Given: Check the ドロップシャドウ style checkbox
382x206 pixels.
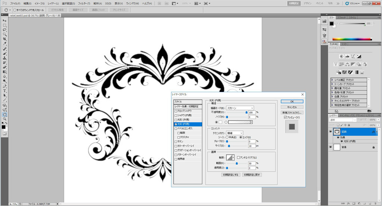Looking at the screenshot, I should click(176, 111).
